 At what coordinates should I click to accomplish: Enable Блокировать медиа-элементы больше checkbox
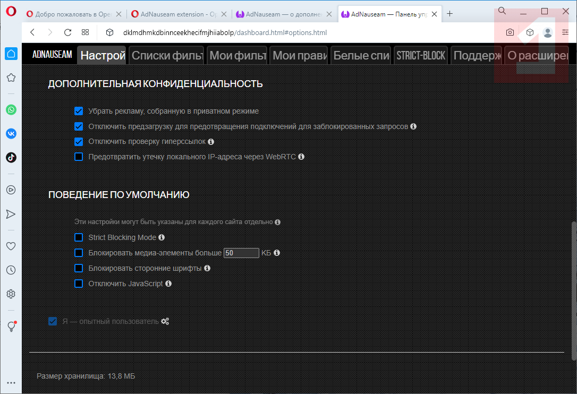79,253
